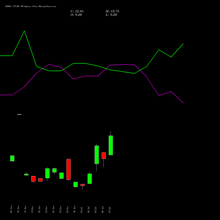Click the high value 'H: 13.75'
This screenshot has width=220, height=220.
[x=112, y=11]
